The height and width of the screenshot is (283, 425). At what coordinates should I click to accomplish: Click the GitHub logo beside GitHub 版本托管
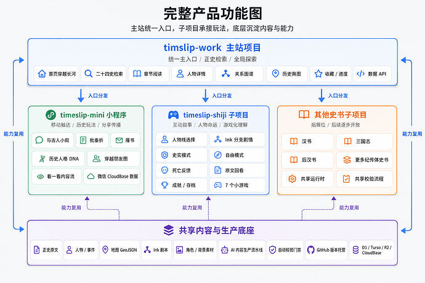tap(310, 250)
